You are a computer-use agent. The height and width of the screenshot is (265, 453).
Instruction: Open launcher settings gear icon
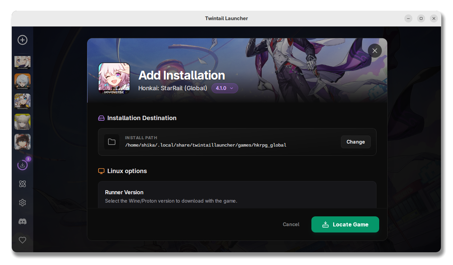coord(22,203)
